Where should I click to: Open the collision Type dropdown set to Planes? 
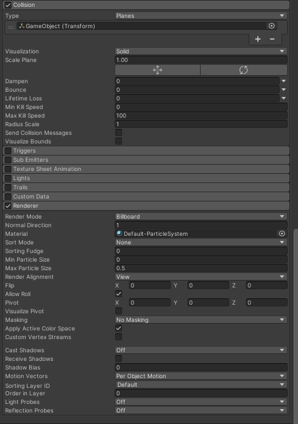click(x=201, y=15)
